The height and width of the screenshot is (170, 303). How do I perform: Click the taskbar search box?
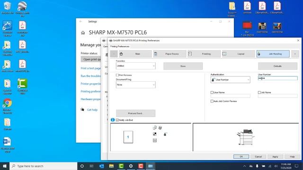pos(43,166)
